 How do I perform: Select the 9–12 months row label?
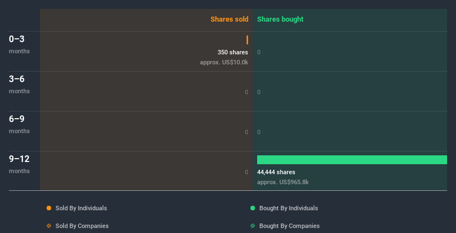pyautogui.click(x=19, y=164)
